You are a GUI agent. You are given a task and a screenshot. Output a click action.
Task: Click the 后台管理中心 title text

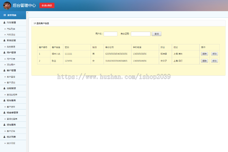click(24, 5)
